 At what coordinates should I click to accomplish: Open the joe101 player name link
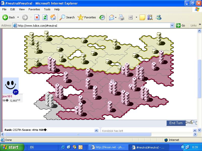coord(7,96)
